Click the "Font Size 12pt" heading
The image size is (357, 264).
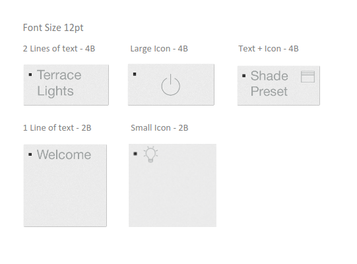[53, 28]
